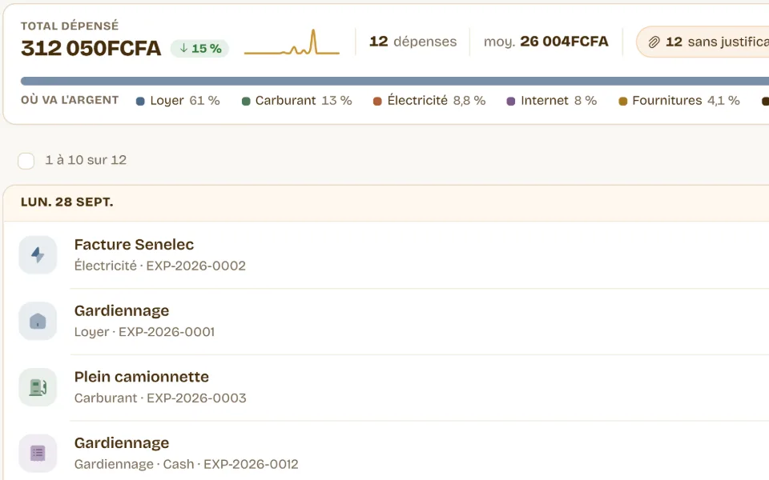
Task: Click the Loyer 61 % legend label
Action: pos(185,101)
